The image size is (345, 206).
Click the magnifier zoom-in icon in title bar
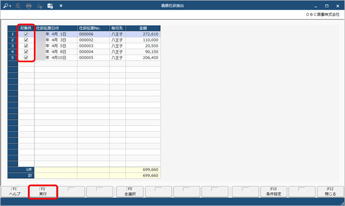tap(8, 6)
